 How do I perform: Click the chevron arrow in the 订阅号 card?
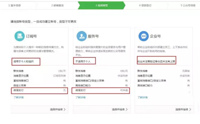(65, 109)
